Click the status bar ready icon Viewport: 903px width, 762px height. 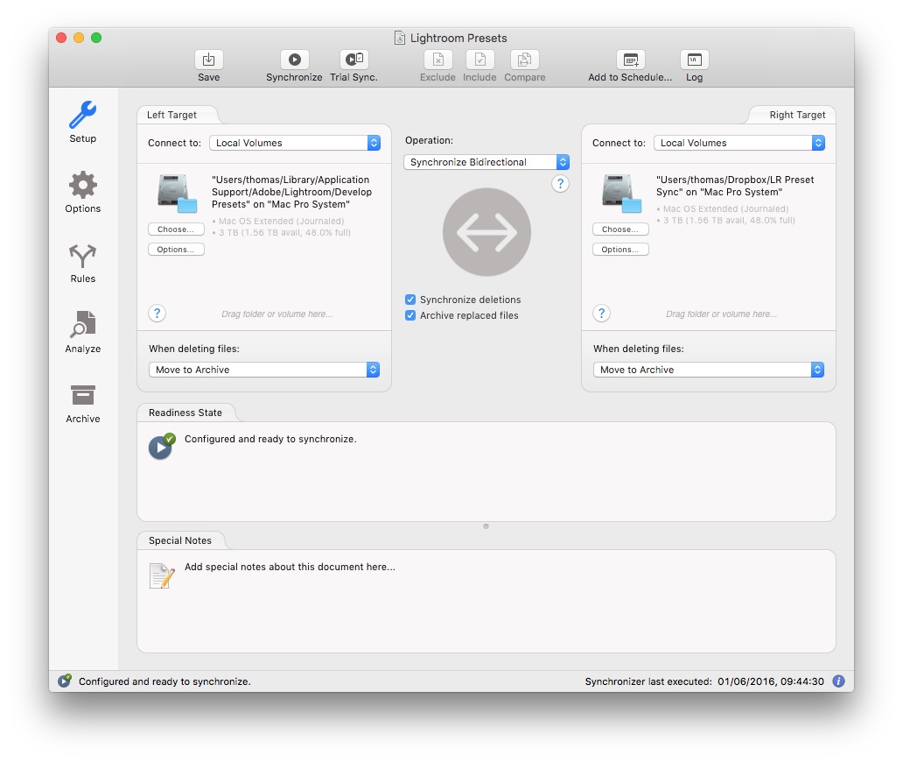coord(65,681)
